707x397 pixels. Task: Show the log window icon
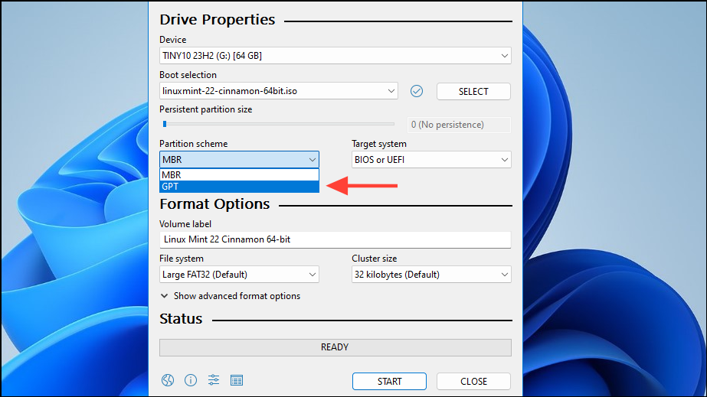coord(237,380)
